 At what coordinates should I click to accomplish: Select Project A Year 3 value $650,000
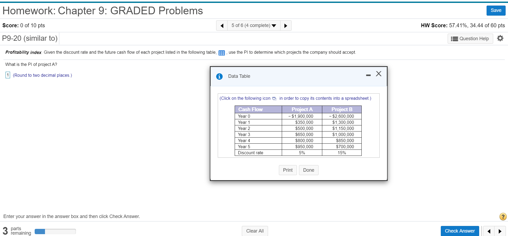pos(304,134)
